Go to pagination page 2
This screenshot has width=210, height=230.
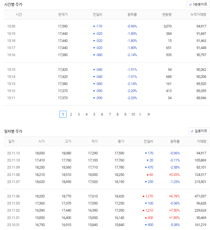(71, 114)
